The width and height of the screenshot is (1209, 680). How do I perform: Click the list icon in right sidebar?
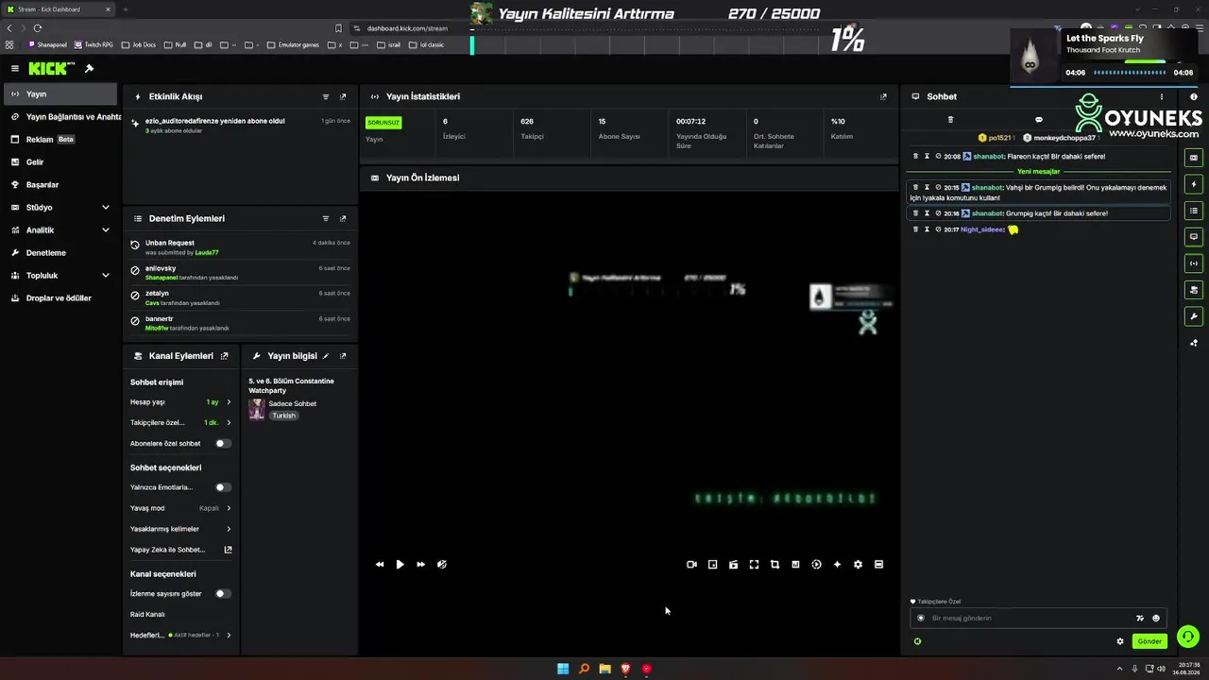1194,211
